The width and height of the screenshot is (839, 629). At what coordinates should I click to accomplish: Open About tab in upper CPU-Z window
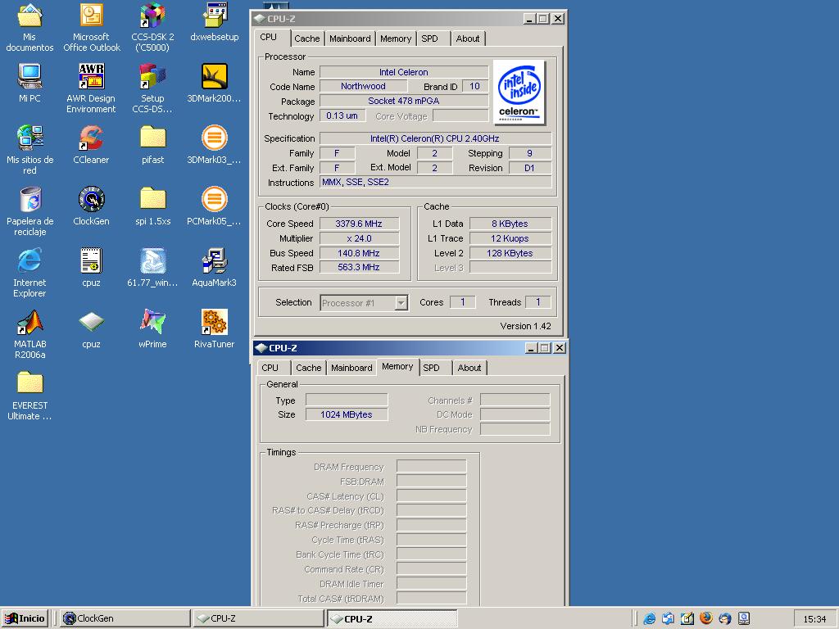467,38
